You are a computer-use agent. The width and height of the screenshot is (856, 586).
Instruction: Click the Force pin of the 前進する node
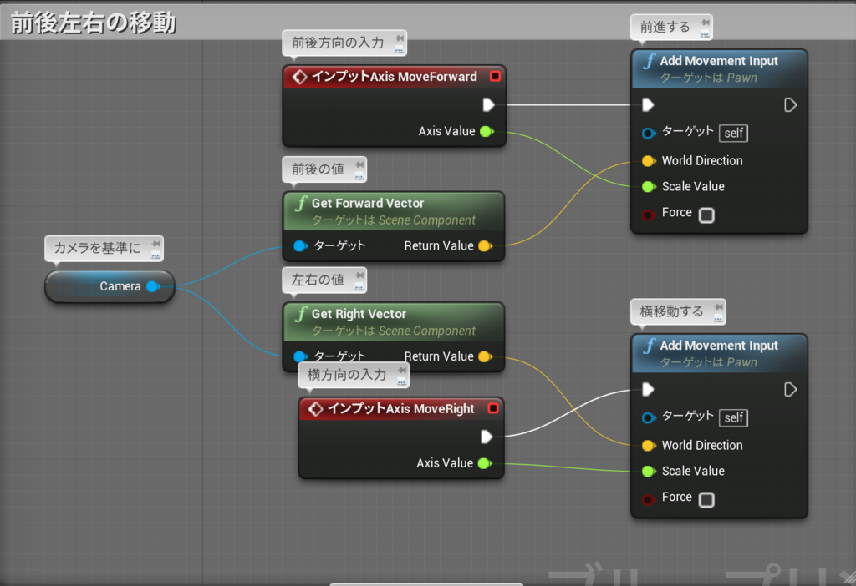click(649, 215)
